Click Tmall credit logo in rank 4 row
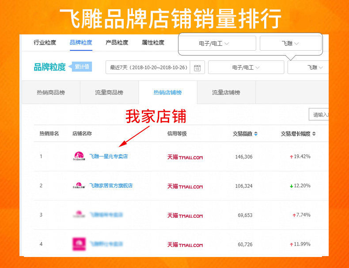This screenshot has height=268, width=349. point(185,245)
